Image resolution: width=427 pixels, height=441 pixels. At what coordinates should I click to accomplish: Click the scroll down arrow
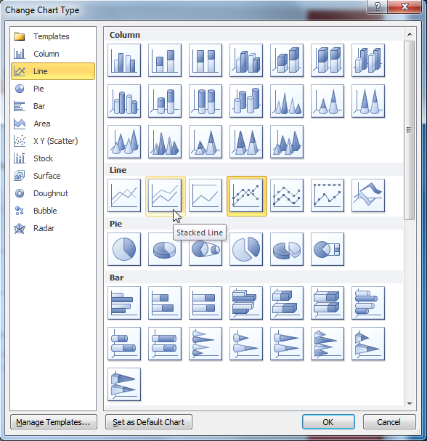(410, 404)
